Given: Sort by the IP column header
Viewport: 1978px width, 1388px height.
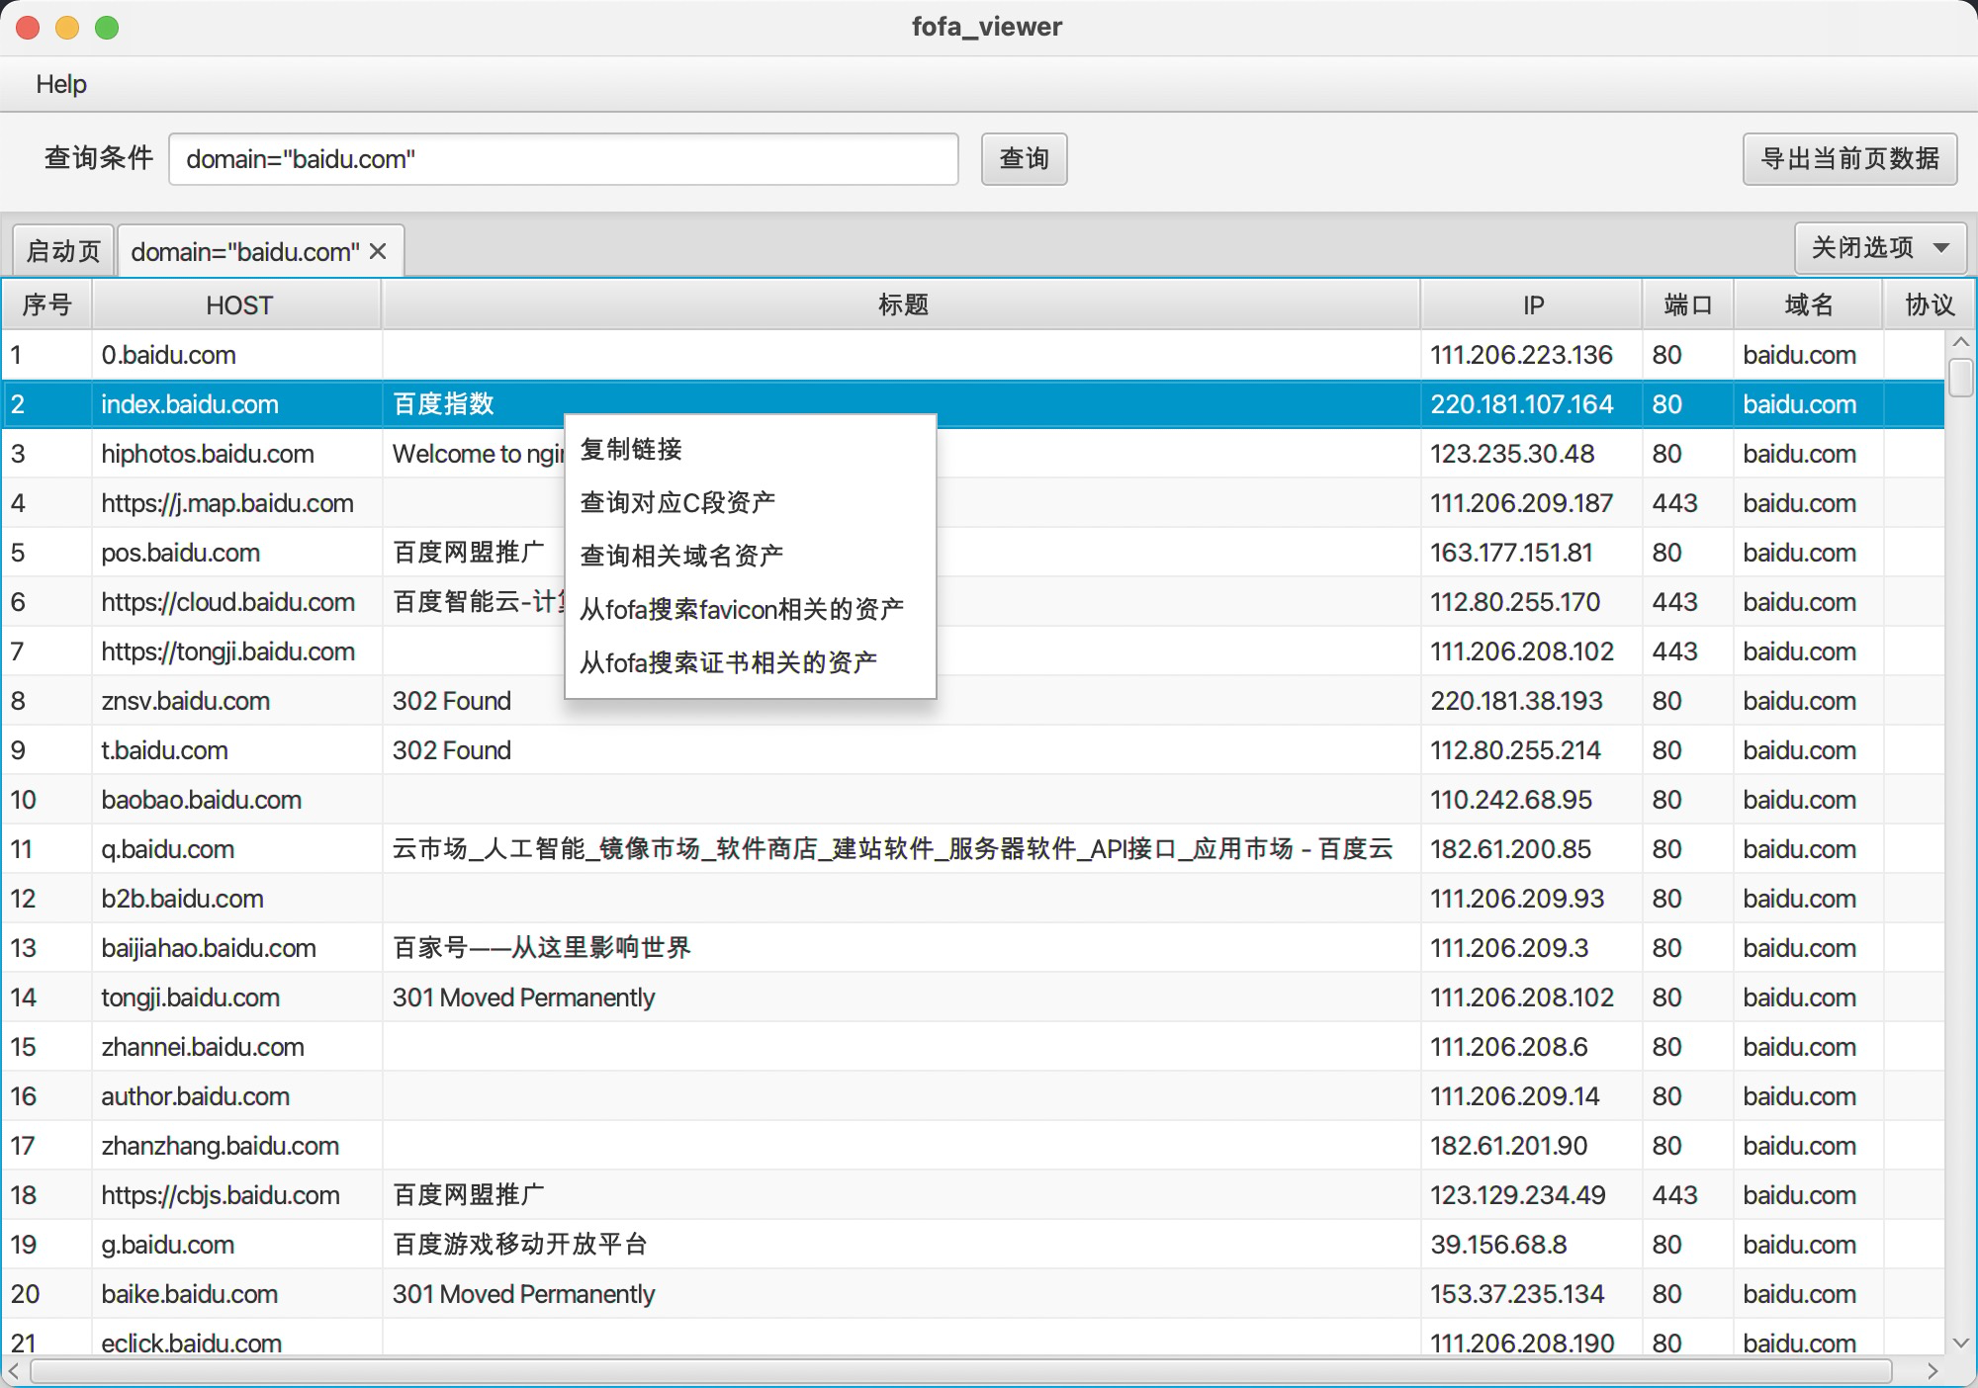Looking at the screenshot, I should [x=1532, y=305].
